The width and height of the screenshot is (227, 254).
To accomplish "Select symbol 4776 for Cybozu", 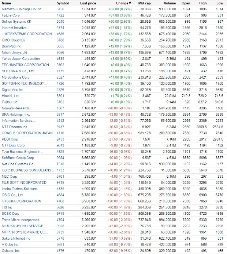I will pos(60,251).
